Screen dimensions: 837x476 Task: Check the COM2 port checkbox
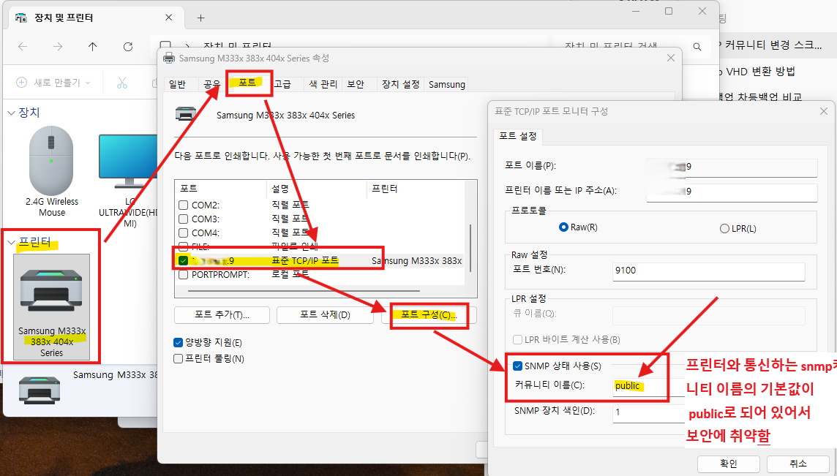click(183, 205)
